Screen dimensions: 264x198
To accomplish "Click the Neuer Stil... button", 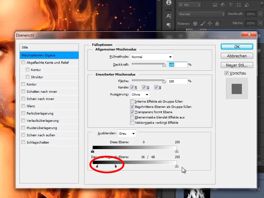I will (237, 65).
